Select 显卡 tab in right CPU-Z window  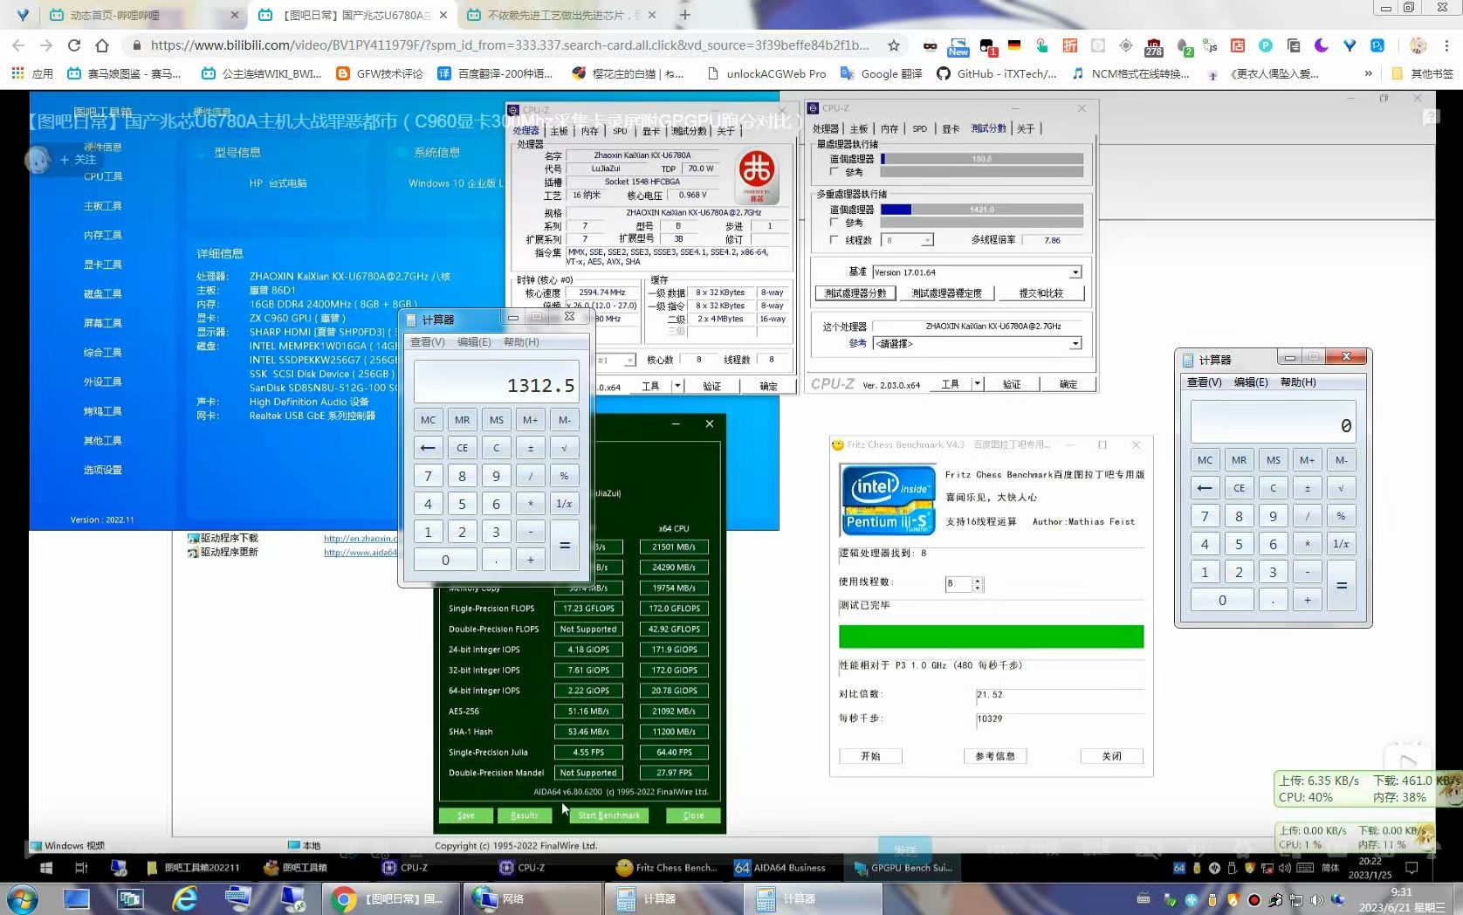click(x=951, y=129)
